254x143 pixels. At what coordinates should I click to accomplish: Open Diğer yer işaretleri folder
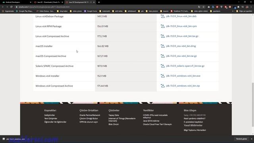tap(244, 11)
